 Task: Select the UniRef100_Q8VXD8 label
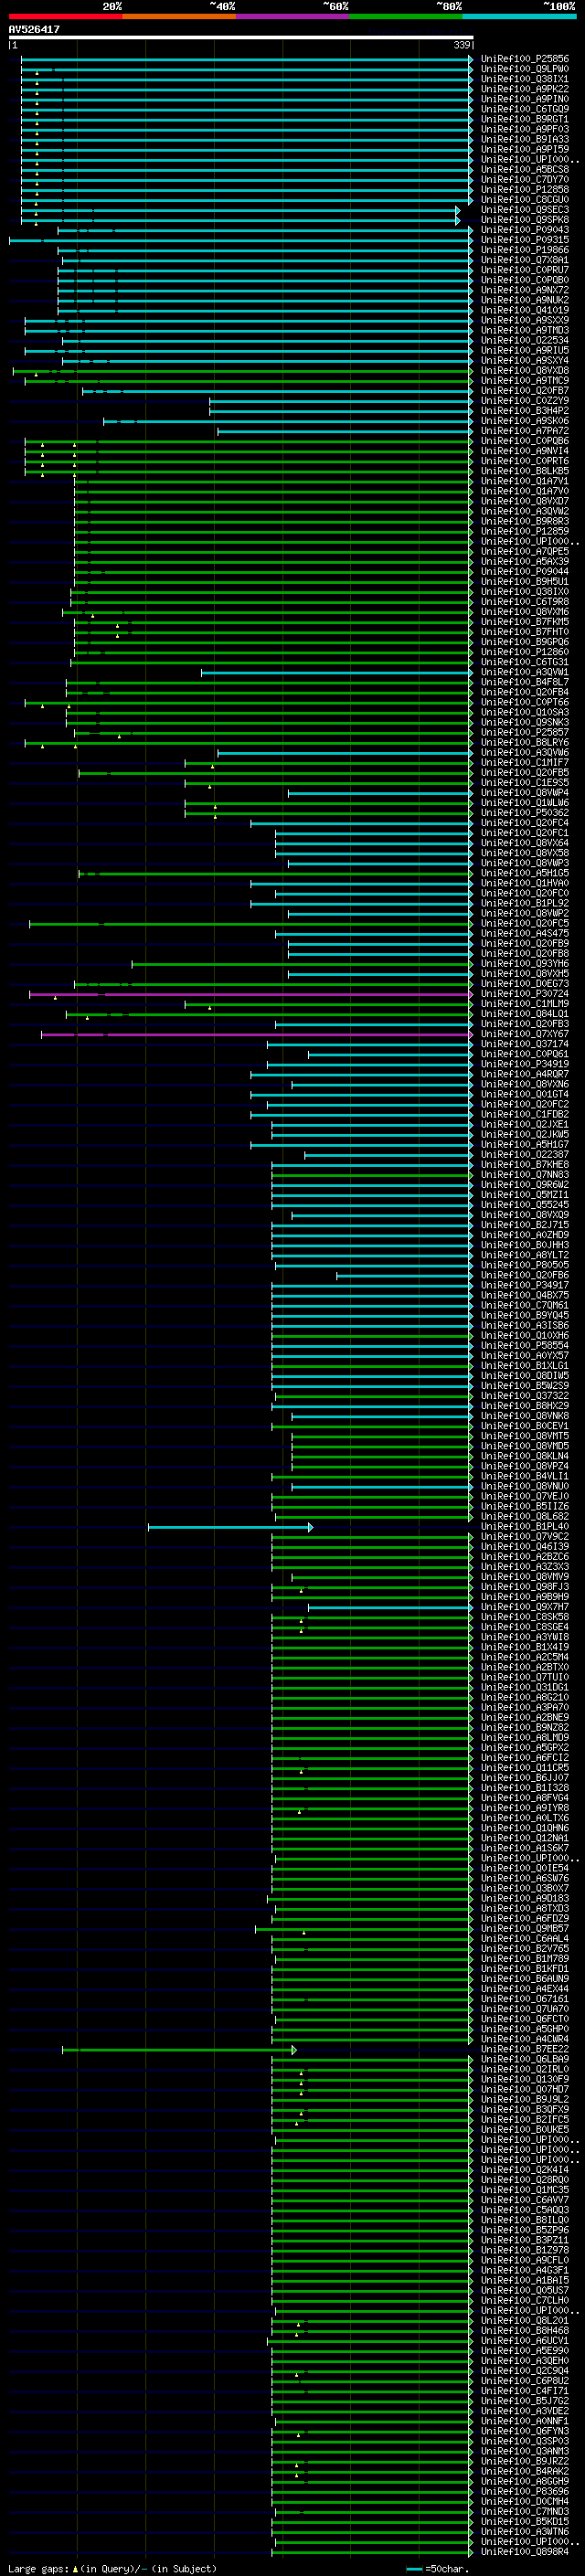[x=525, y=371]
